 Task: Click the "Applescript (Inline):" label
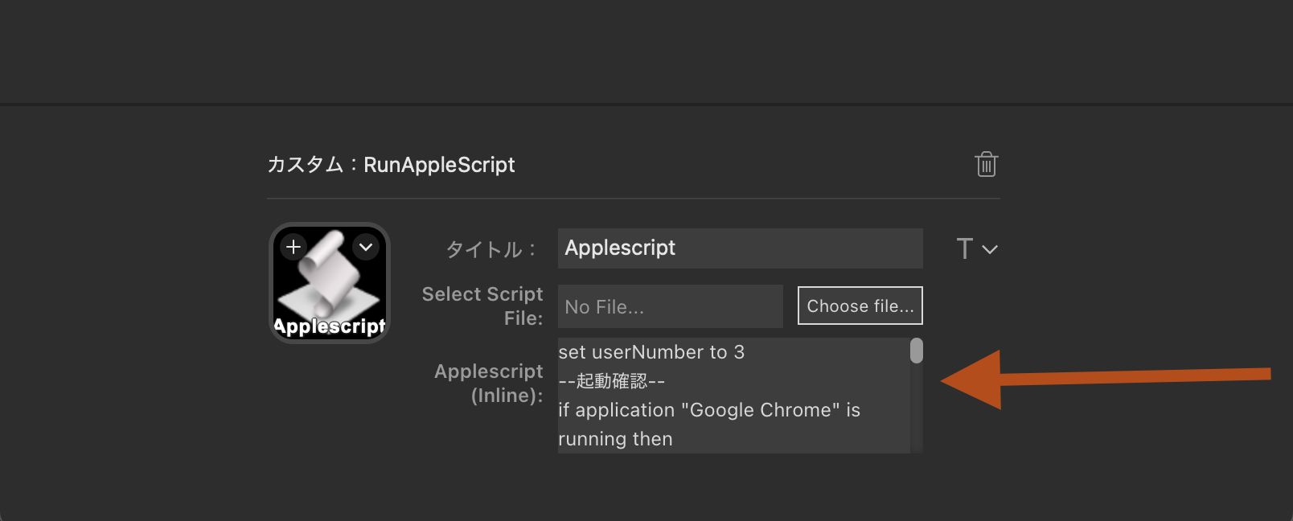point(489,383)
